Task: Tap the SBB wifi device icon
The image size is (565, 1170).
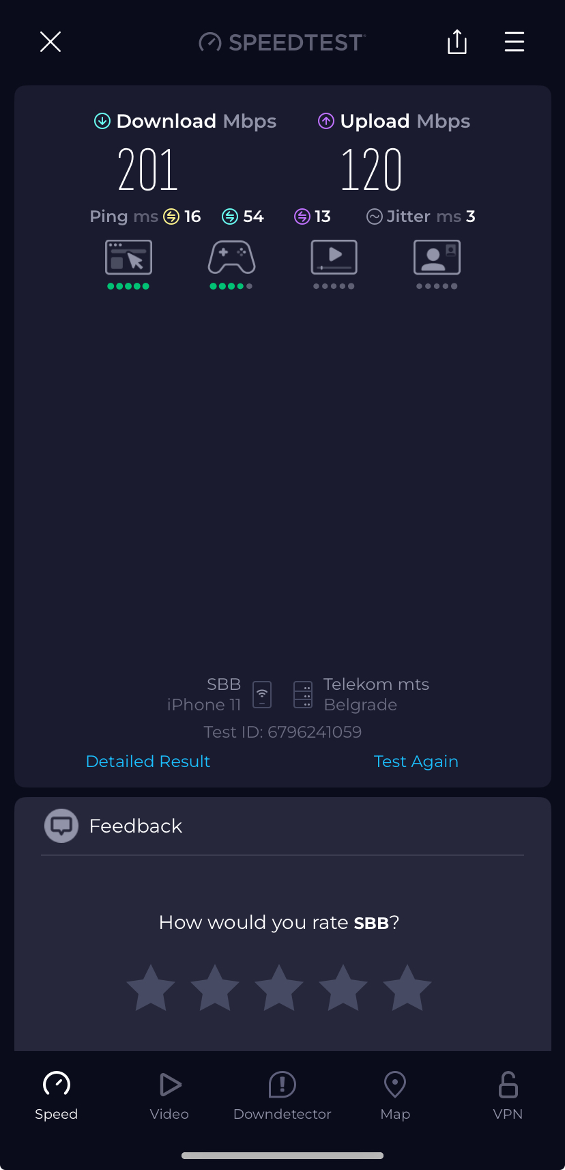Action: (x=262, y=695)
